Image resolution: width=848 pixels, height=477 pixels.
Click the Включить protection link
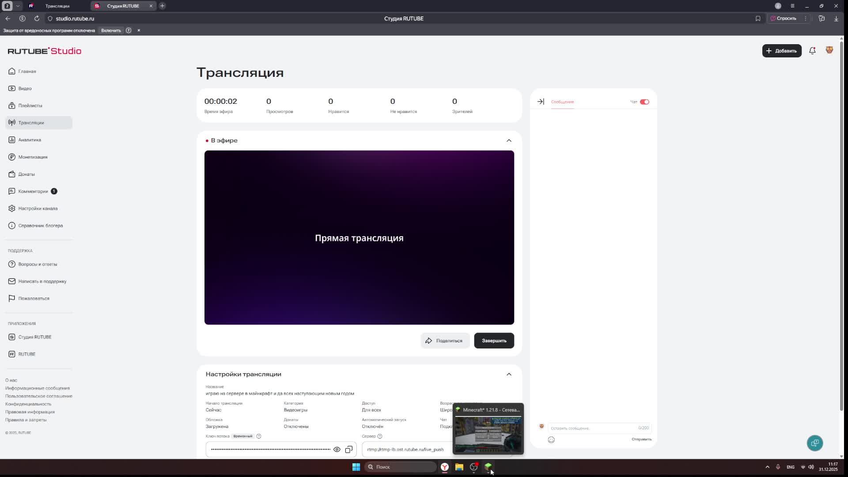pyautogui.click(x=111, y=30)
